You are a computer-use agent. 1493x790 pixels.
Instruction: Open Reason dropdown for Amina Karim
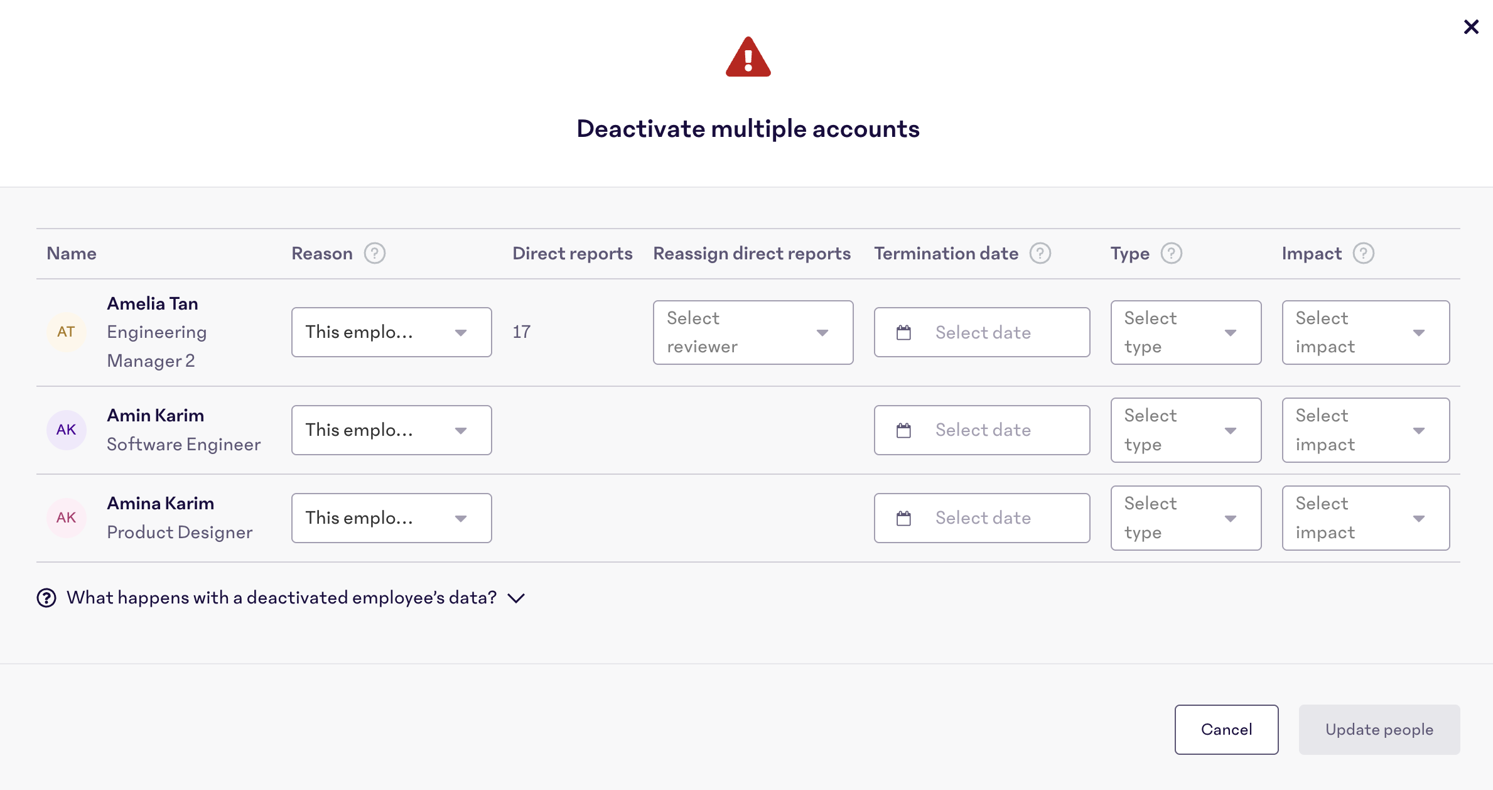pyautogui.click(x=391, y=518)
